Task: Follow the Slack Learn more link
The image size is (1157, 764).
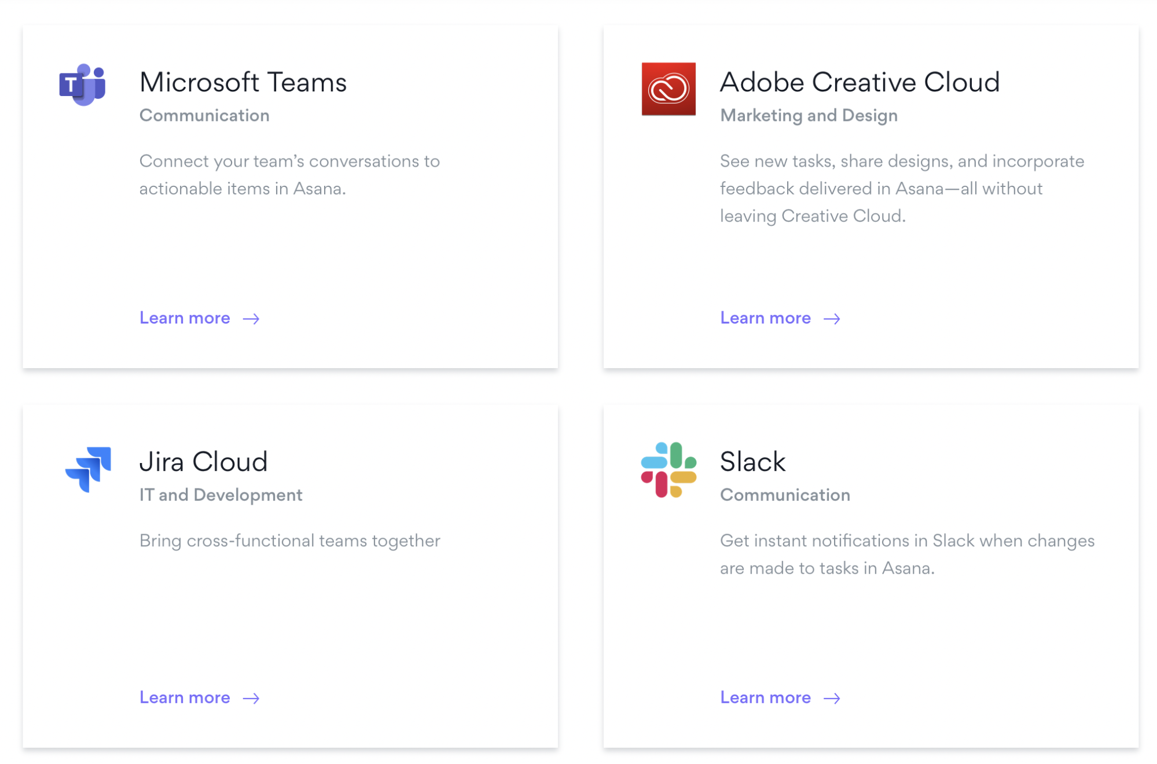Action: pyautogui.click(x=765, y=697)
